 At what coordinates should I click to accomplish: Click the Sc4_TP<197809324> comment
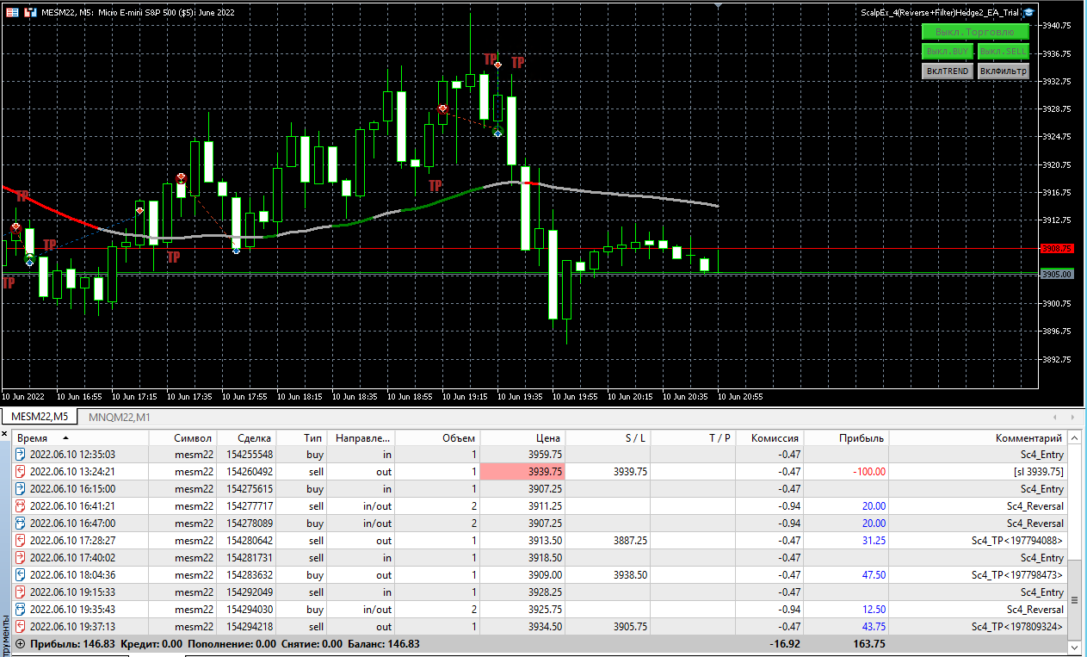click(1017, 627)
